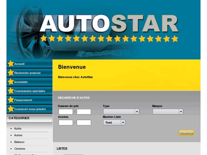Viewport: 207px width, 155px height.
Task: Click the star icon beside Financement
Action: (11, 100)
